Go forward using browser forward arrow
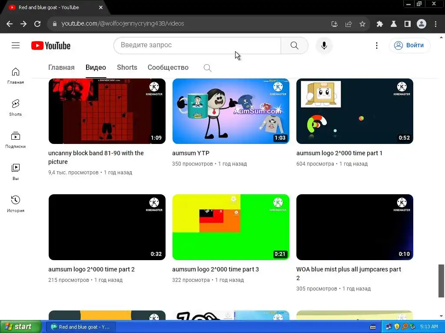Viewport: 445px width, 333px height. click(23, 24)
